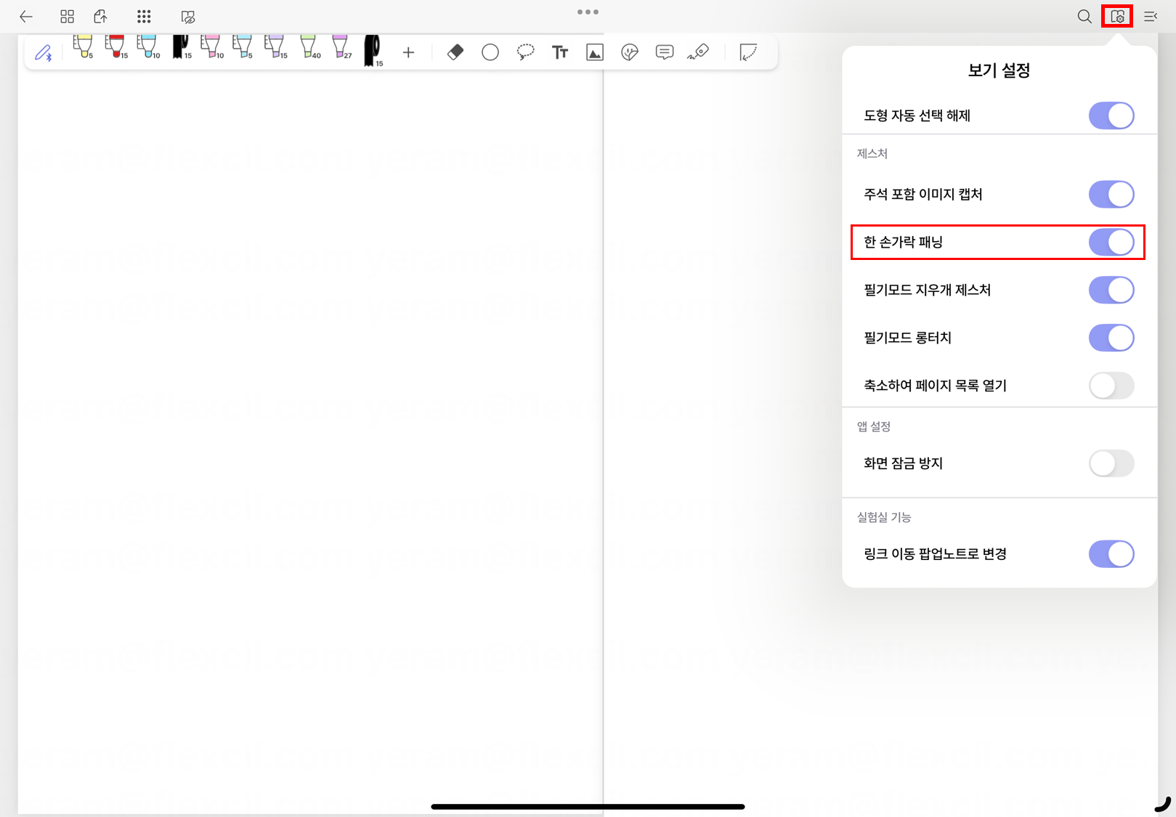
Task: Select the shape circle tool
Action: [490, 52]
